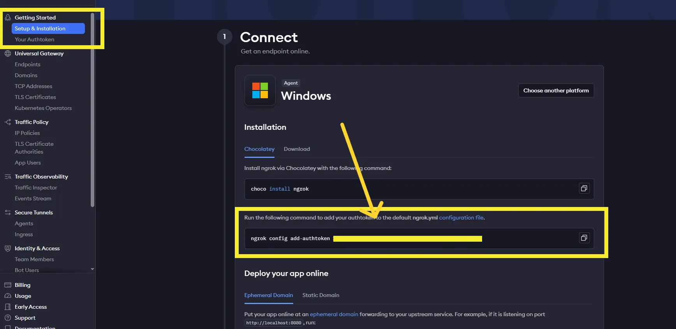The height and width of the screenshot is (329, 676).
Task: Click the Traffic Observability icon
Action: click(x=8, y=177)
